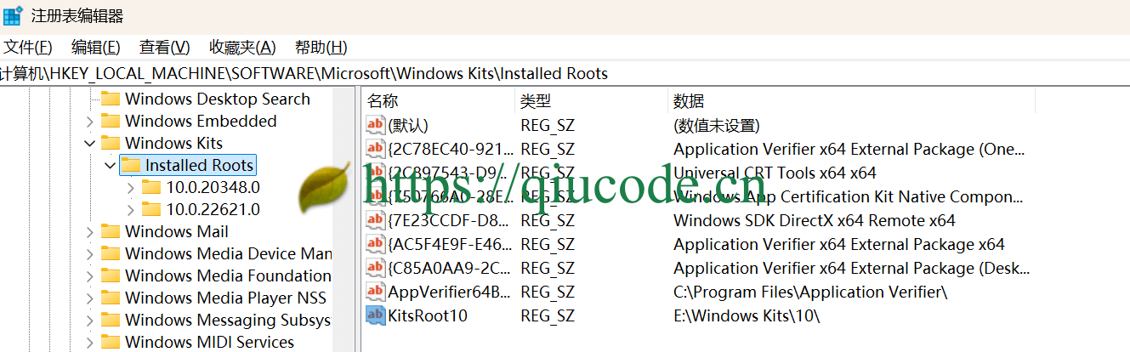
Task: Select the {2C78EC40-921... value name
Action: [x=451, y=149]
